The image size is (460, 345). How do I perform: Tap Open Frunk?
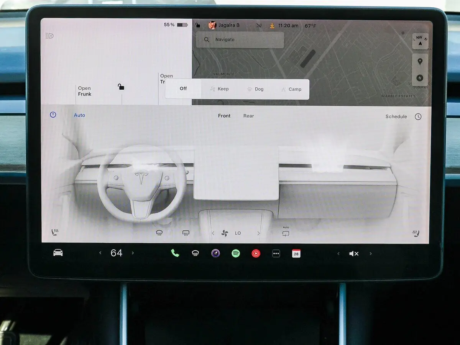tap(85, 91)
